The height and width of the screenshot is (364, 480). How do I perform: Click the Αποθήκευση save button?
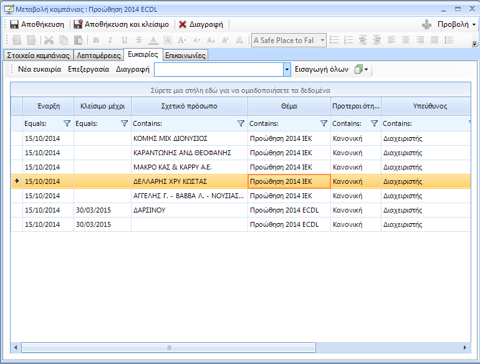(37, 25)
